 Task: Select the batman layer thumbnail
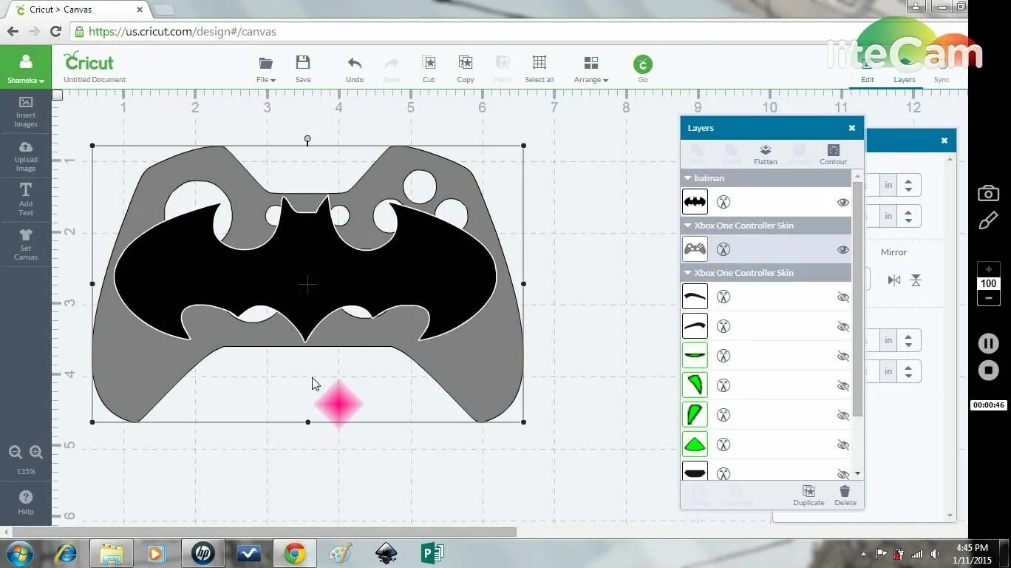pos(695,202)
